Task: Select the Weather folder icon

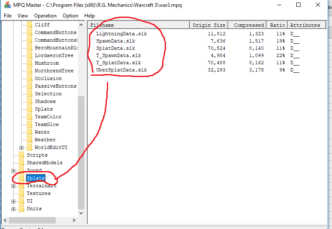Action: [30, 140]
